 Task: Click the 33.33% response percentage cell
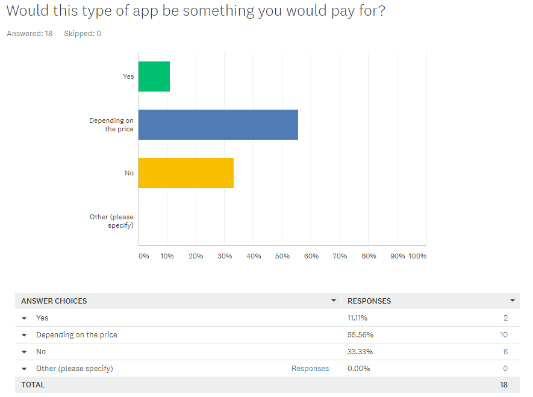tap(358, 352)
